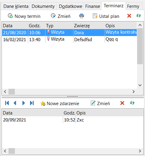Click the Zmień button in the events toolbar
Screen dimensions: 145x156
tap(100, 103)
